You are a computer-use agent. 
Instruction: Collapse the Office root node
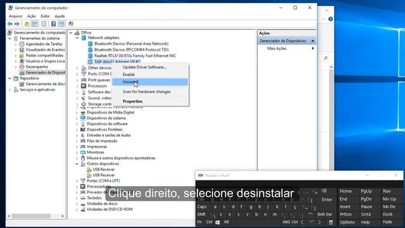click(71, 33)
